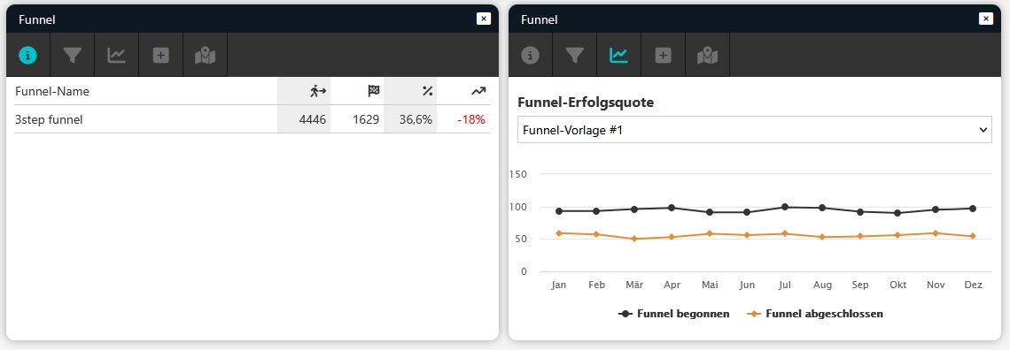Toggle 'Funnel abgeschlossen' legend entry

(815, 314)
